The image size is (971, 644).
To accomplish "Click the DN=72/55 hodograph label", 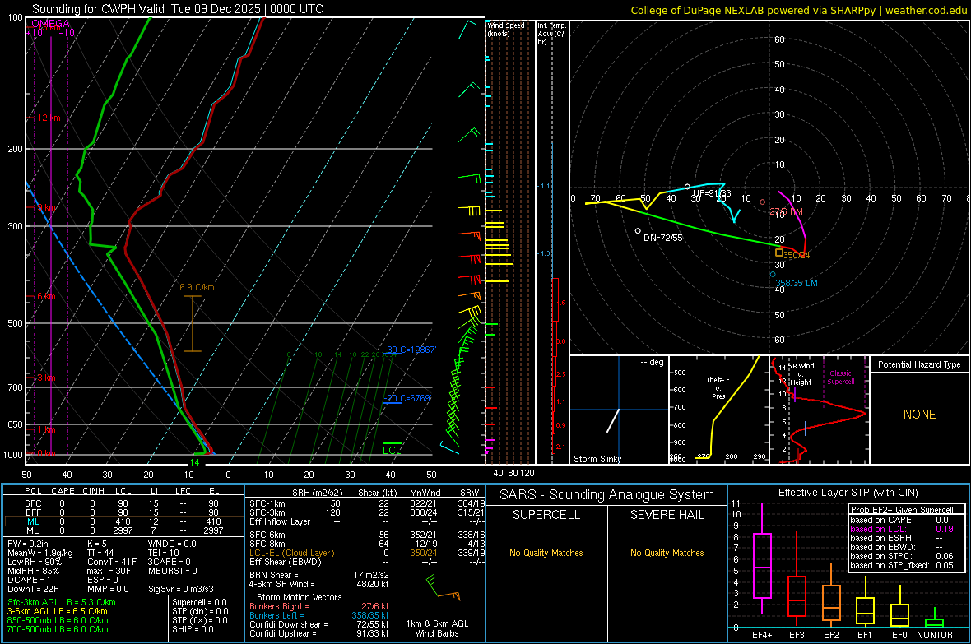I will coord(663,238).
